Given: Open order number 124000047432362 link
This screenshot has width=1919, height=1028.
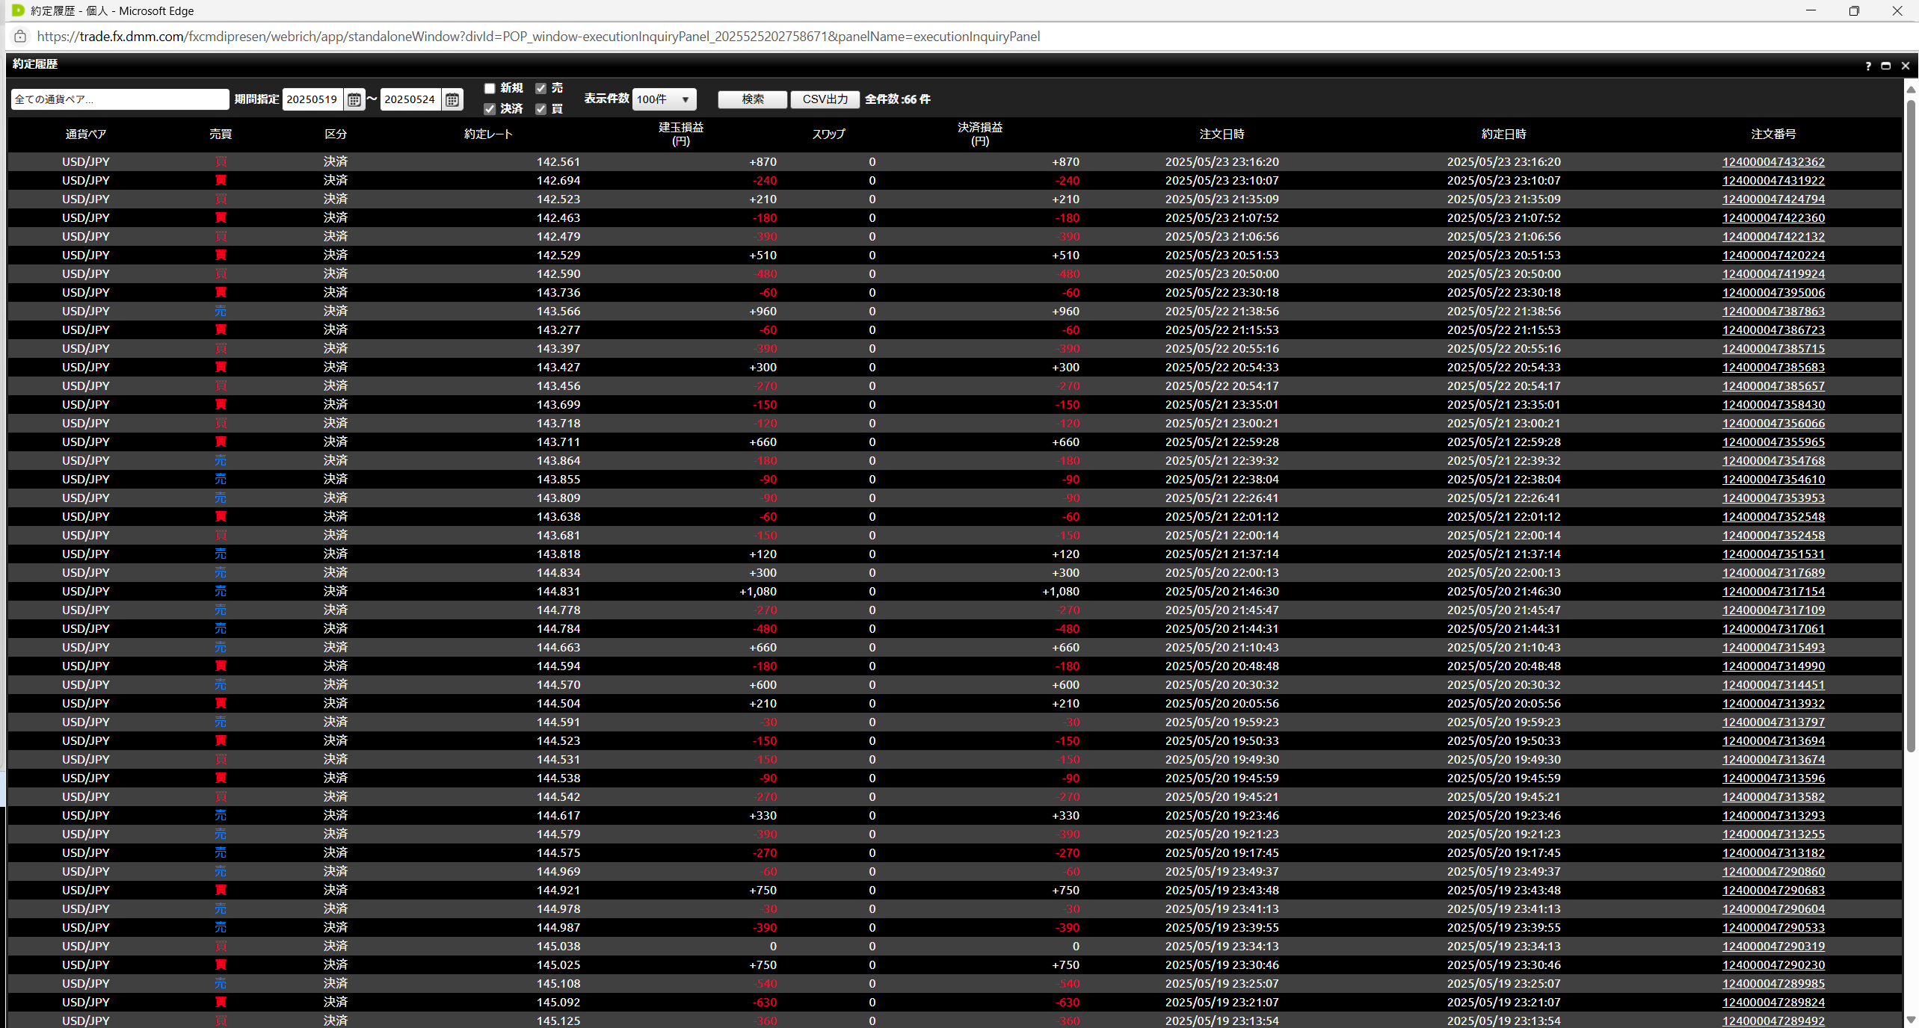Looking at the screenshot, I should (x=1773, y=162).
